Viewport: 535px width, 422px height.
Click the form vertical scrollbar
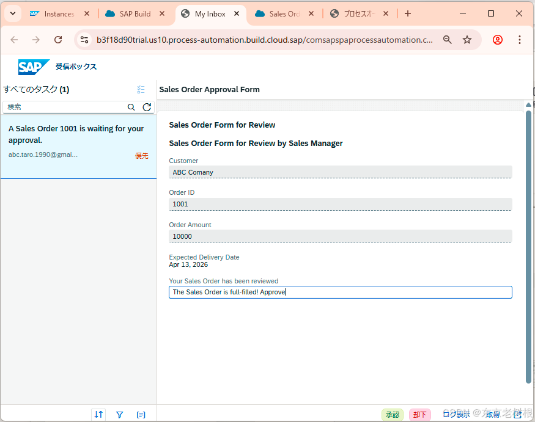(x=528, y=247)
